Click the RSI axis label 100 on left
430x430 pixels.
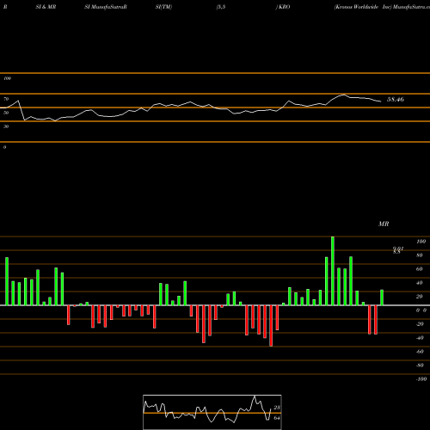pos(7,78)
